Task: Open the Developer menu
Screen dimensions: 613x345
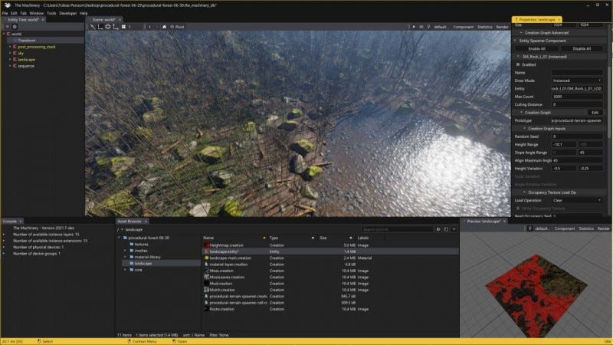Action: [67, 13]
